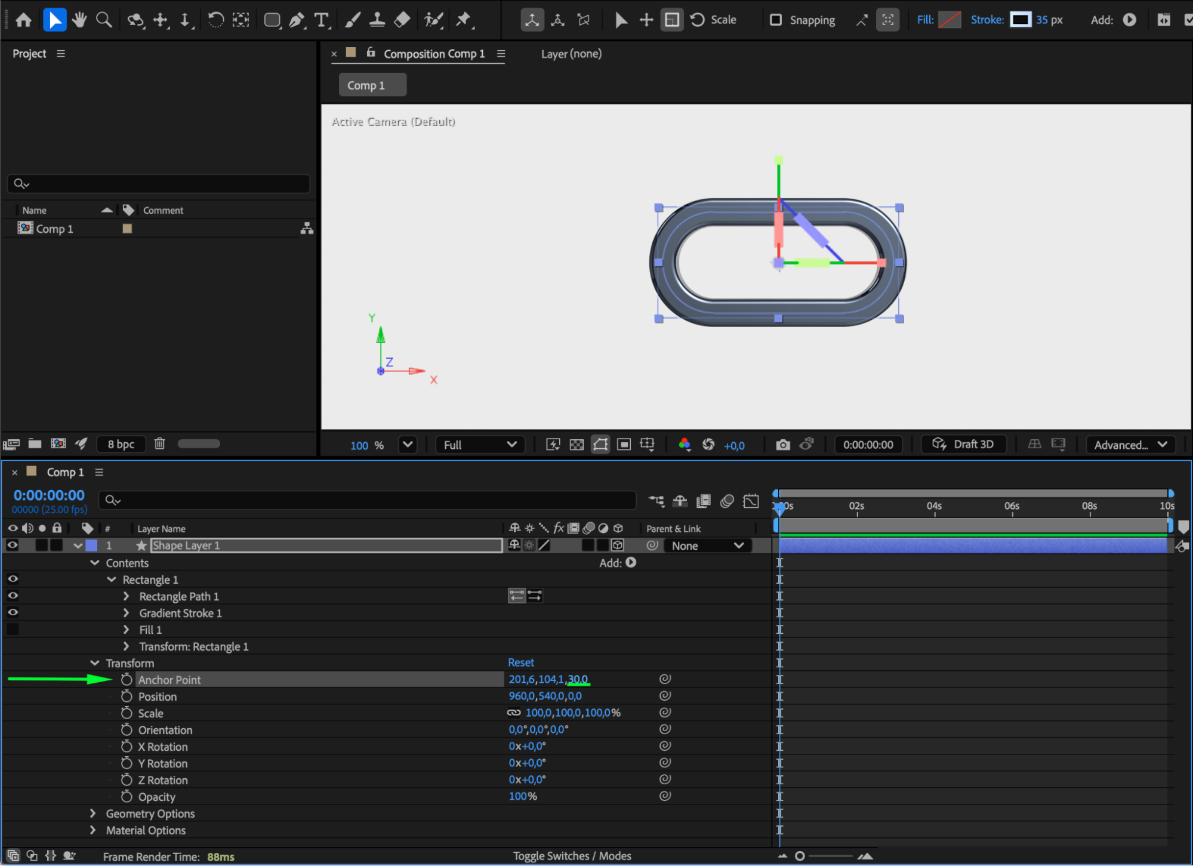Select the Hand tool in toolbar
The width and height of the screenshot is (1193, 866).
79,20
